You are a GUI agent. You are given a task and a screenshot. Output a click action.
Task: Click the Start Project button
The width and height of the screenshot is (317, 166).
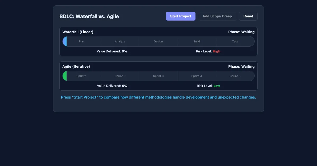(x=181, y=16)
